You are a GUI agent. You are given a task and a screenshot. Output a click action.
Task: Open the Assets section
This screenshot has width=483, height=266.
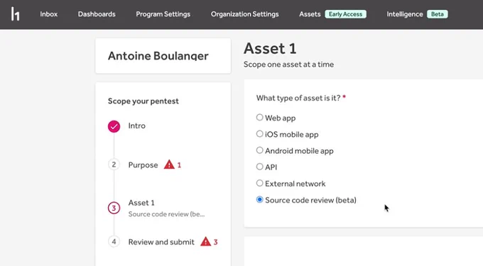tap(310, 14)
